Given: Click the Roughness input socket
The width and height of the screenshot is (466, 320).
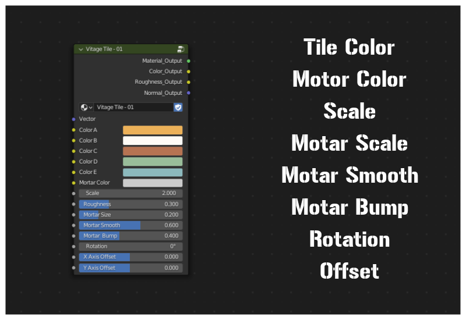Looking at the screenshot, I should (x=74, y=204).
